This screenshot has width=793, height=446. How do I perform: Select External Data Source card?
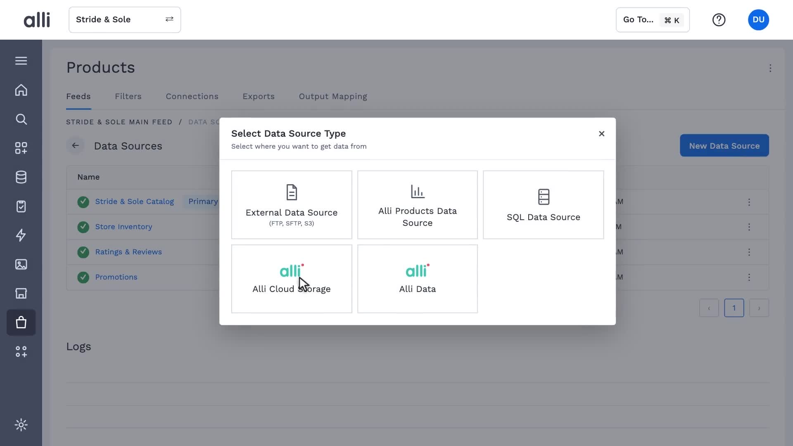pyautogui.click(x=292, y=205)
